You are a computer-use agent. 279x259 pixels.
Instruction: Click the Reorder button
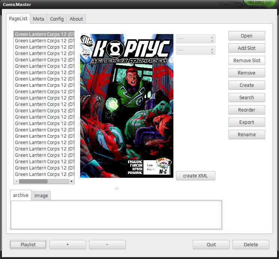point(247,110)
